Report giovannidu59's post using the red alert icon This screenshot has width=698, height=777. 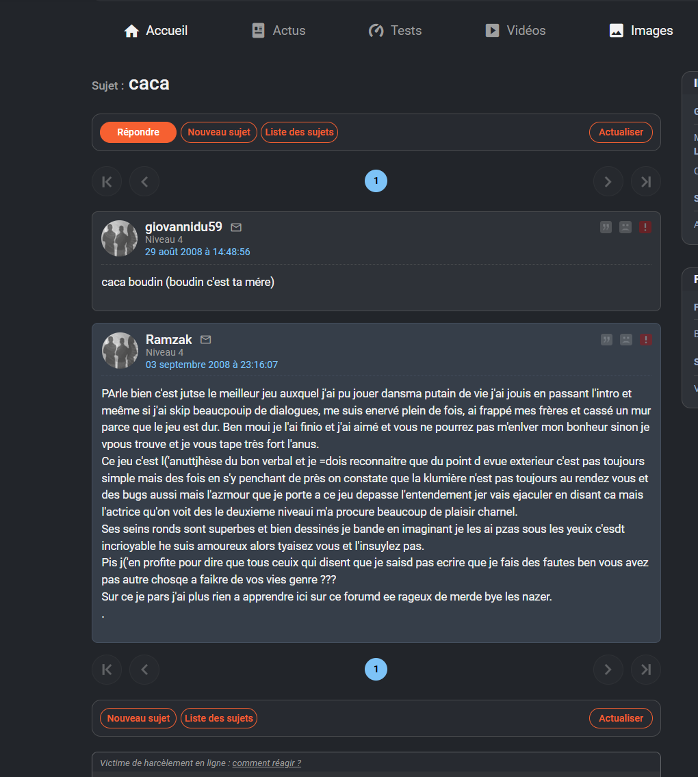pos(645,228)
